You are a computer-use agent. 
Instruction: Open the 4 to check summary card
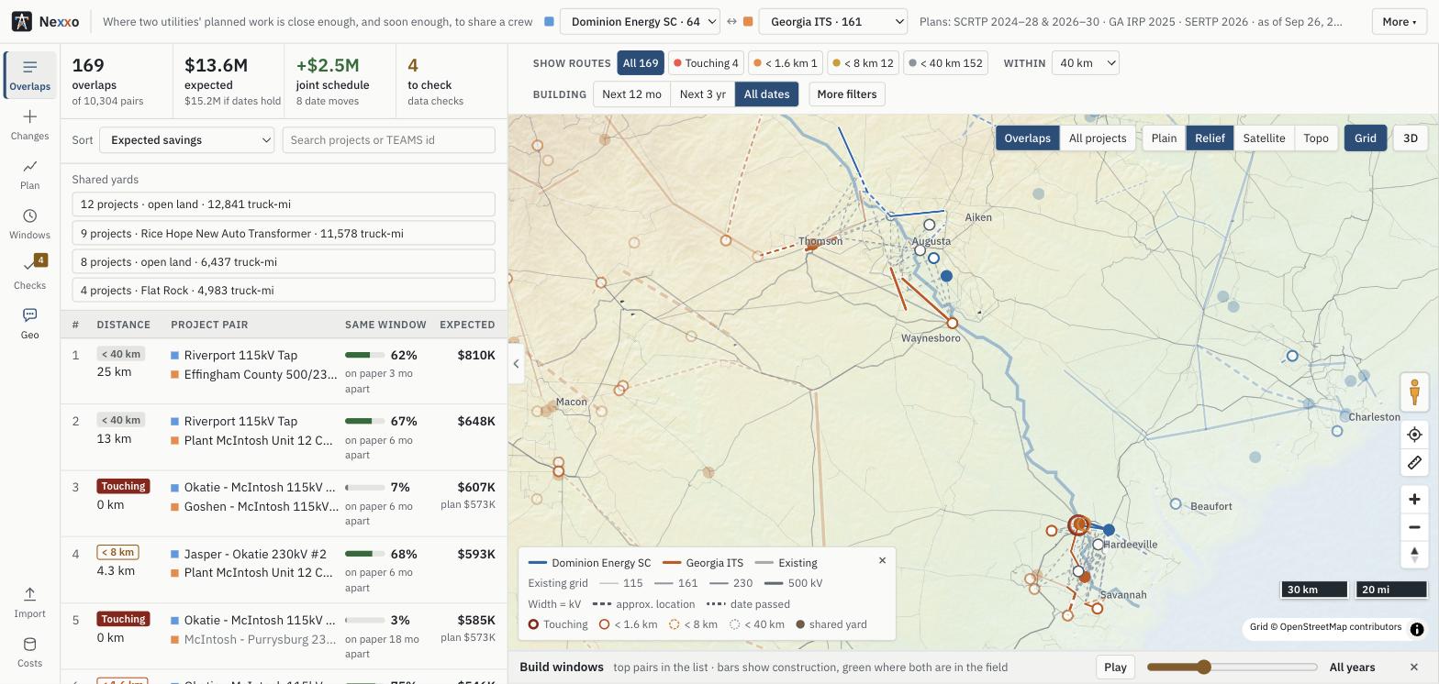pos(451,82)
